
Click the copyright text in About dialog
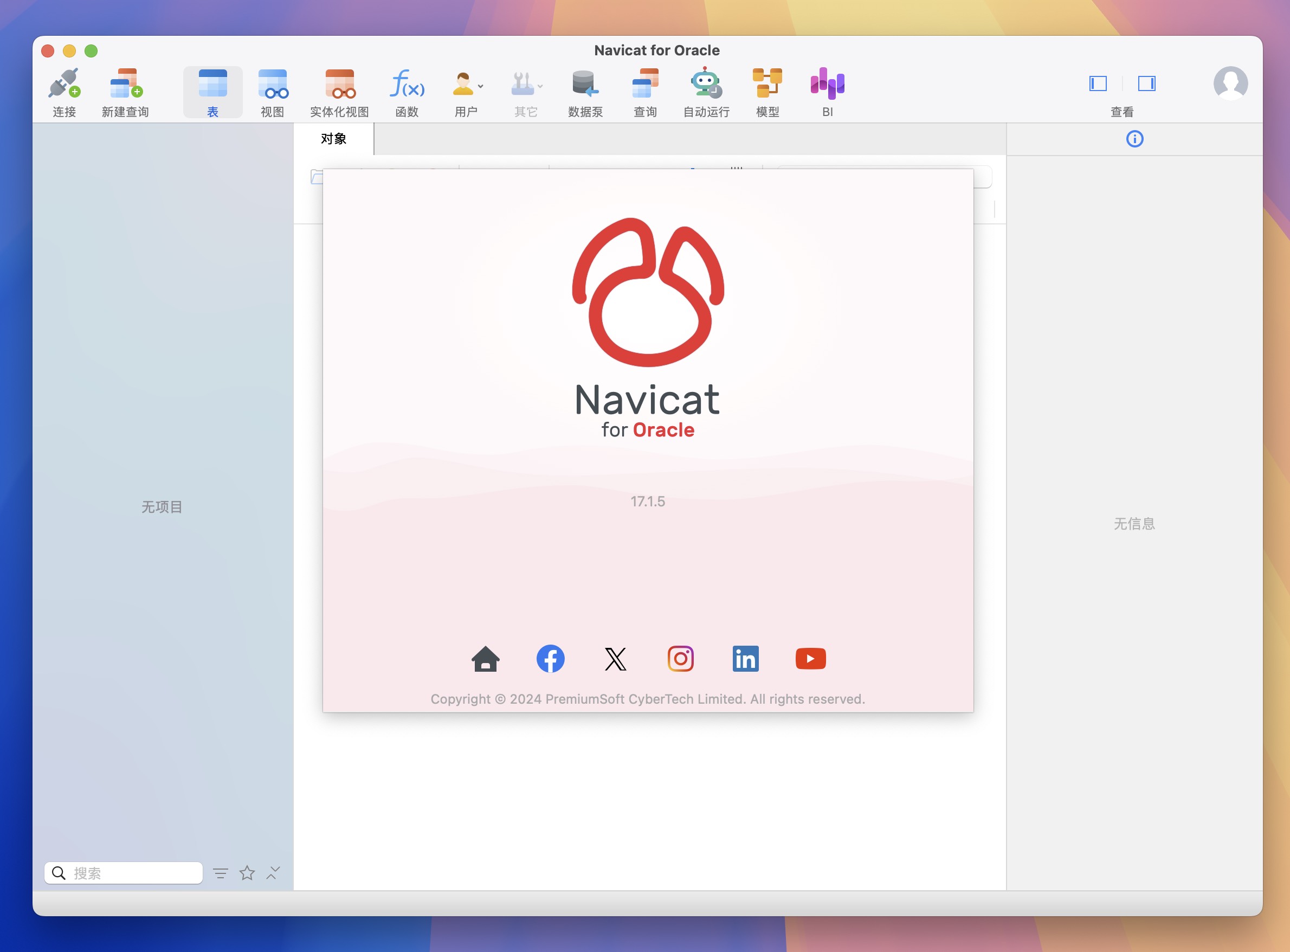pos(648,699)
